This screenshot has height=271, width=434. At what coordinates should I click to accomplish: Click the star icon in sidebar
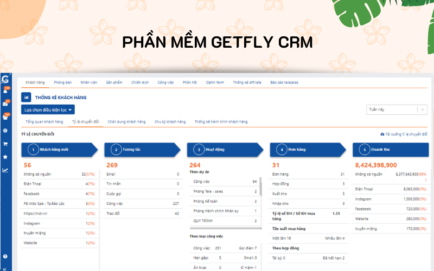tap(5, 157)
